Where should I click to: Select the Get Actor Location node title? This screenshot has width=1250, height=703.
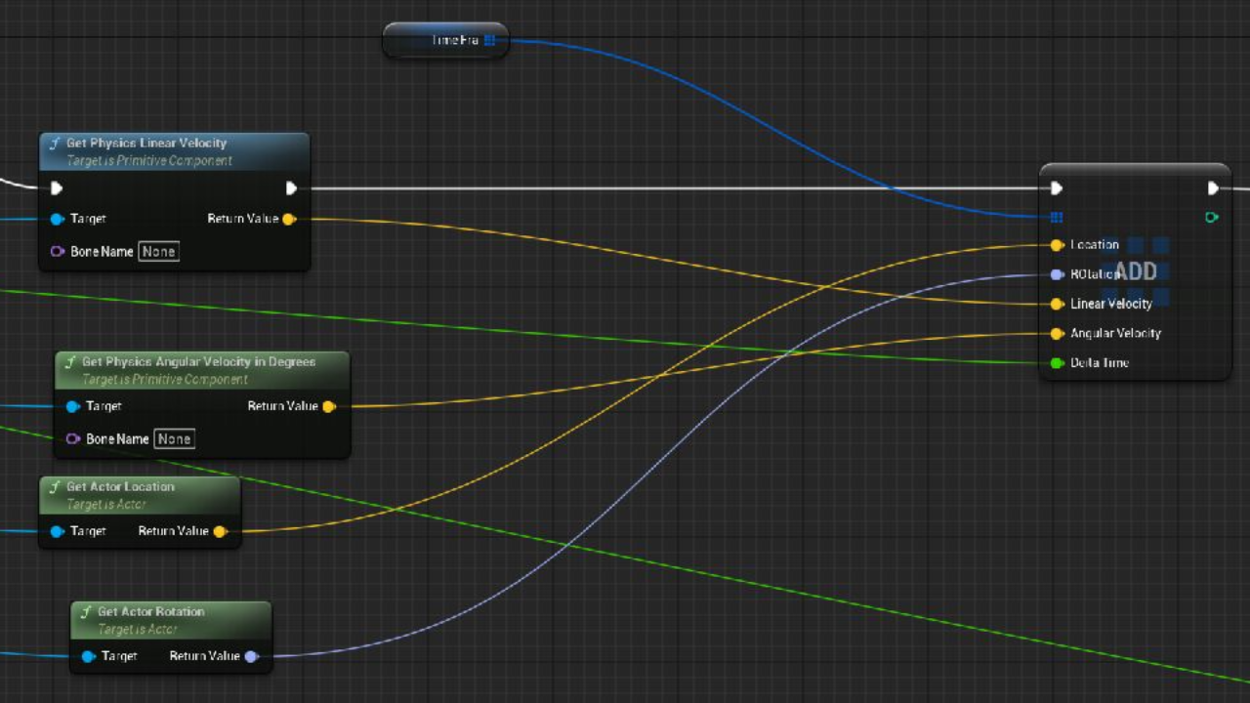[120, 486]
